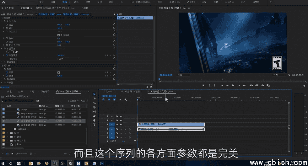
Task: Switch to the Effect Controls tab
Action: [24, 8]
